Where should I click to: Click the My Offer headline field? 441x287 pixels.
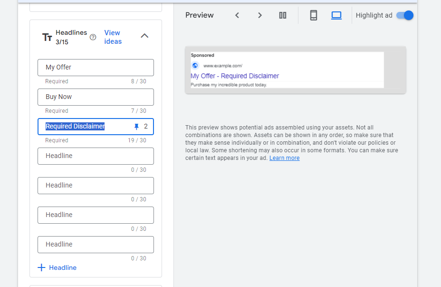click(x=95, y=68)
